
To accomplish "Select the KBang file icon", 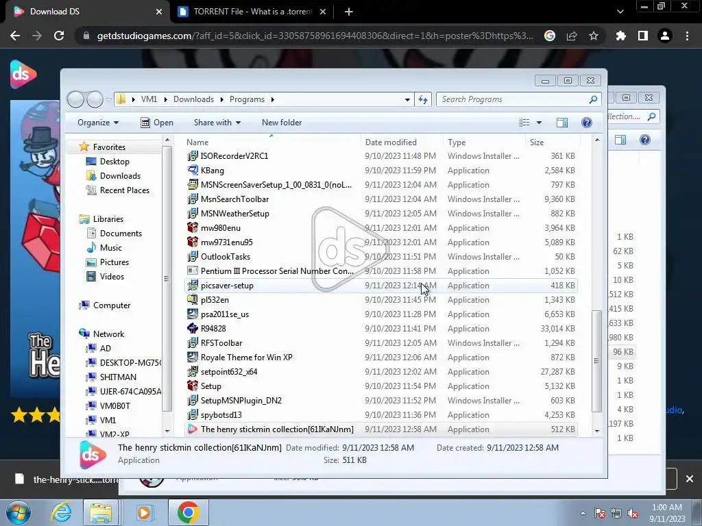I will coord(193,171).
